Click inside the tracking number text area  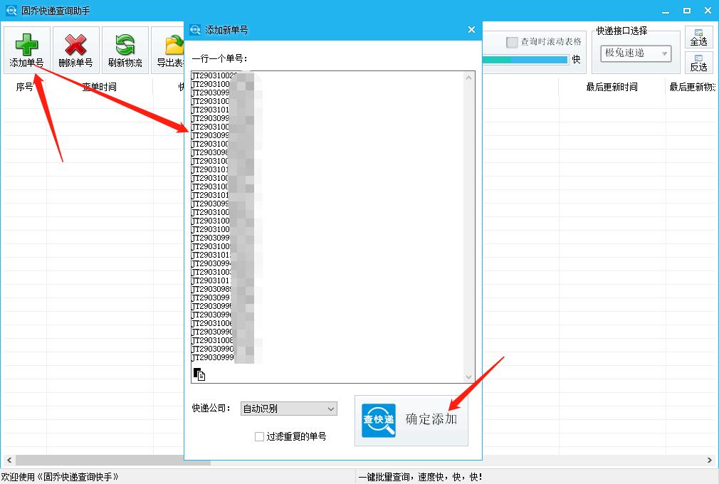pyautogui.click(x=328, y=227)
